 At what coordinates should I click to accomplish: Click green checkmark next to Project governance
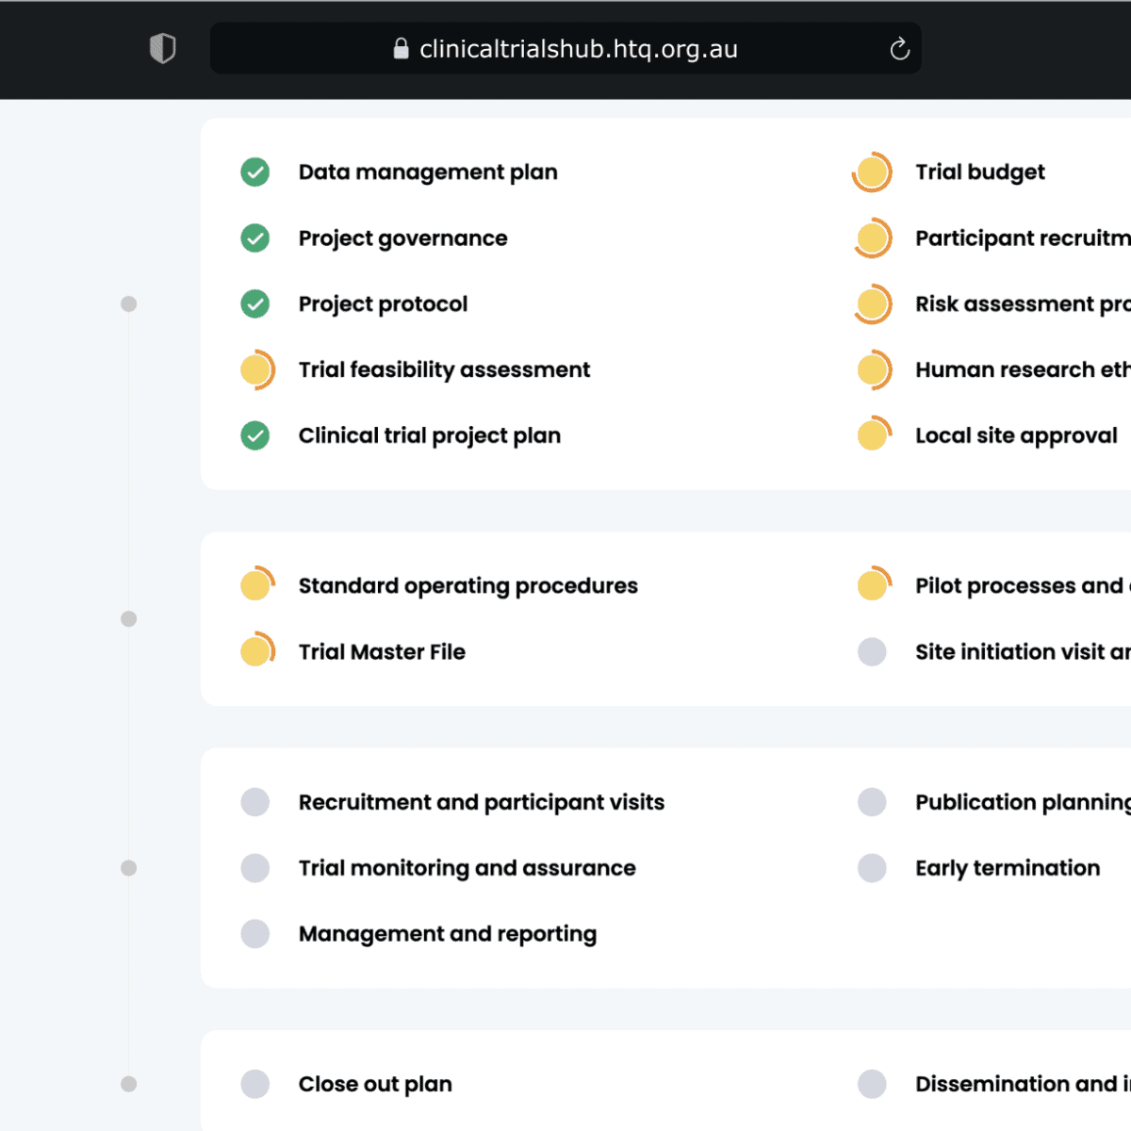tap(255, 238)
